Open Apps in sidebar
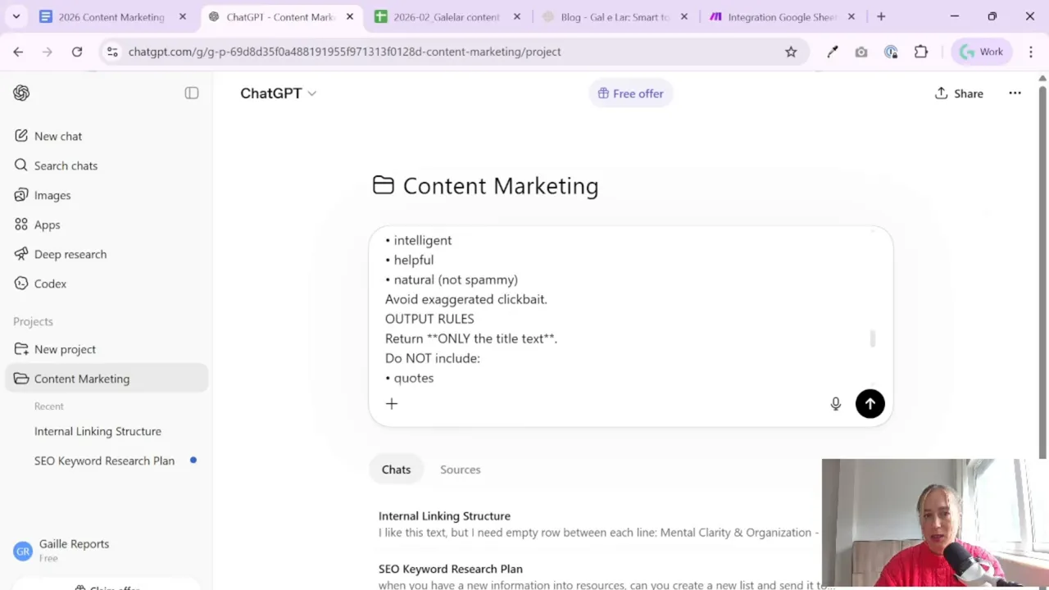This screenshot has height=590, width=1049. pos(47,225)
